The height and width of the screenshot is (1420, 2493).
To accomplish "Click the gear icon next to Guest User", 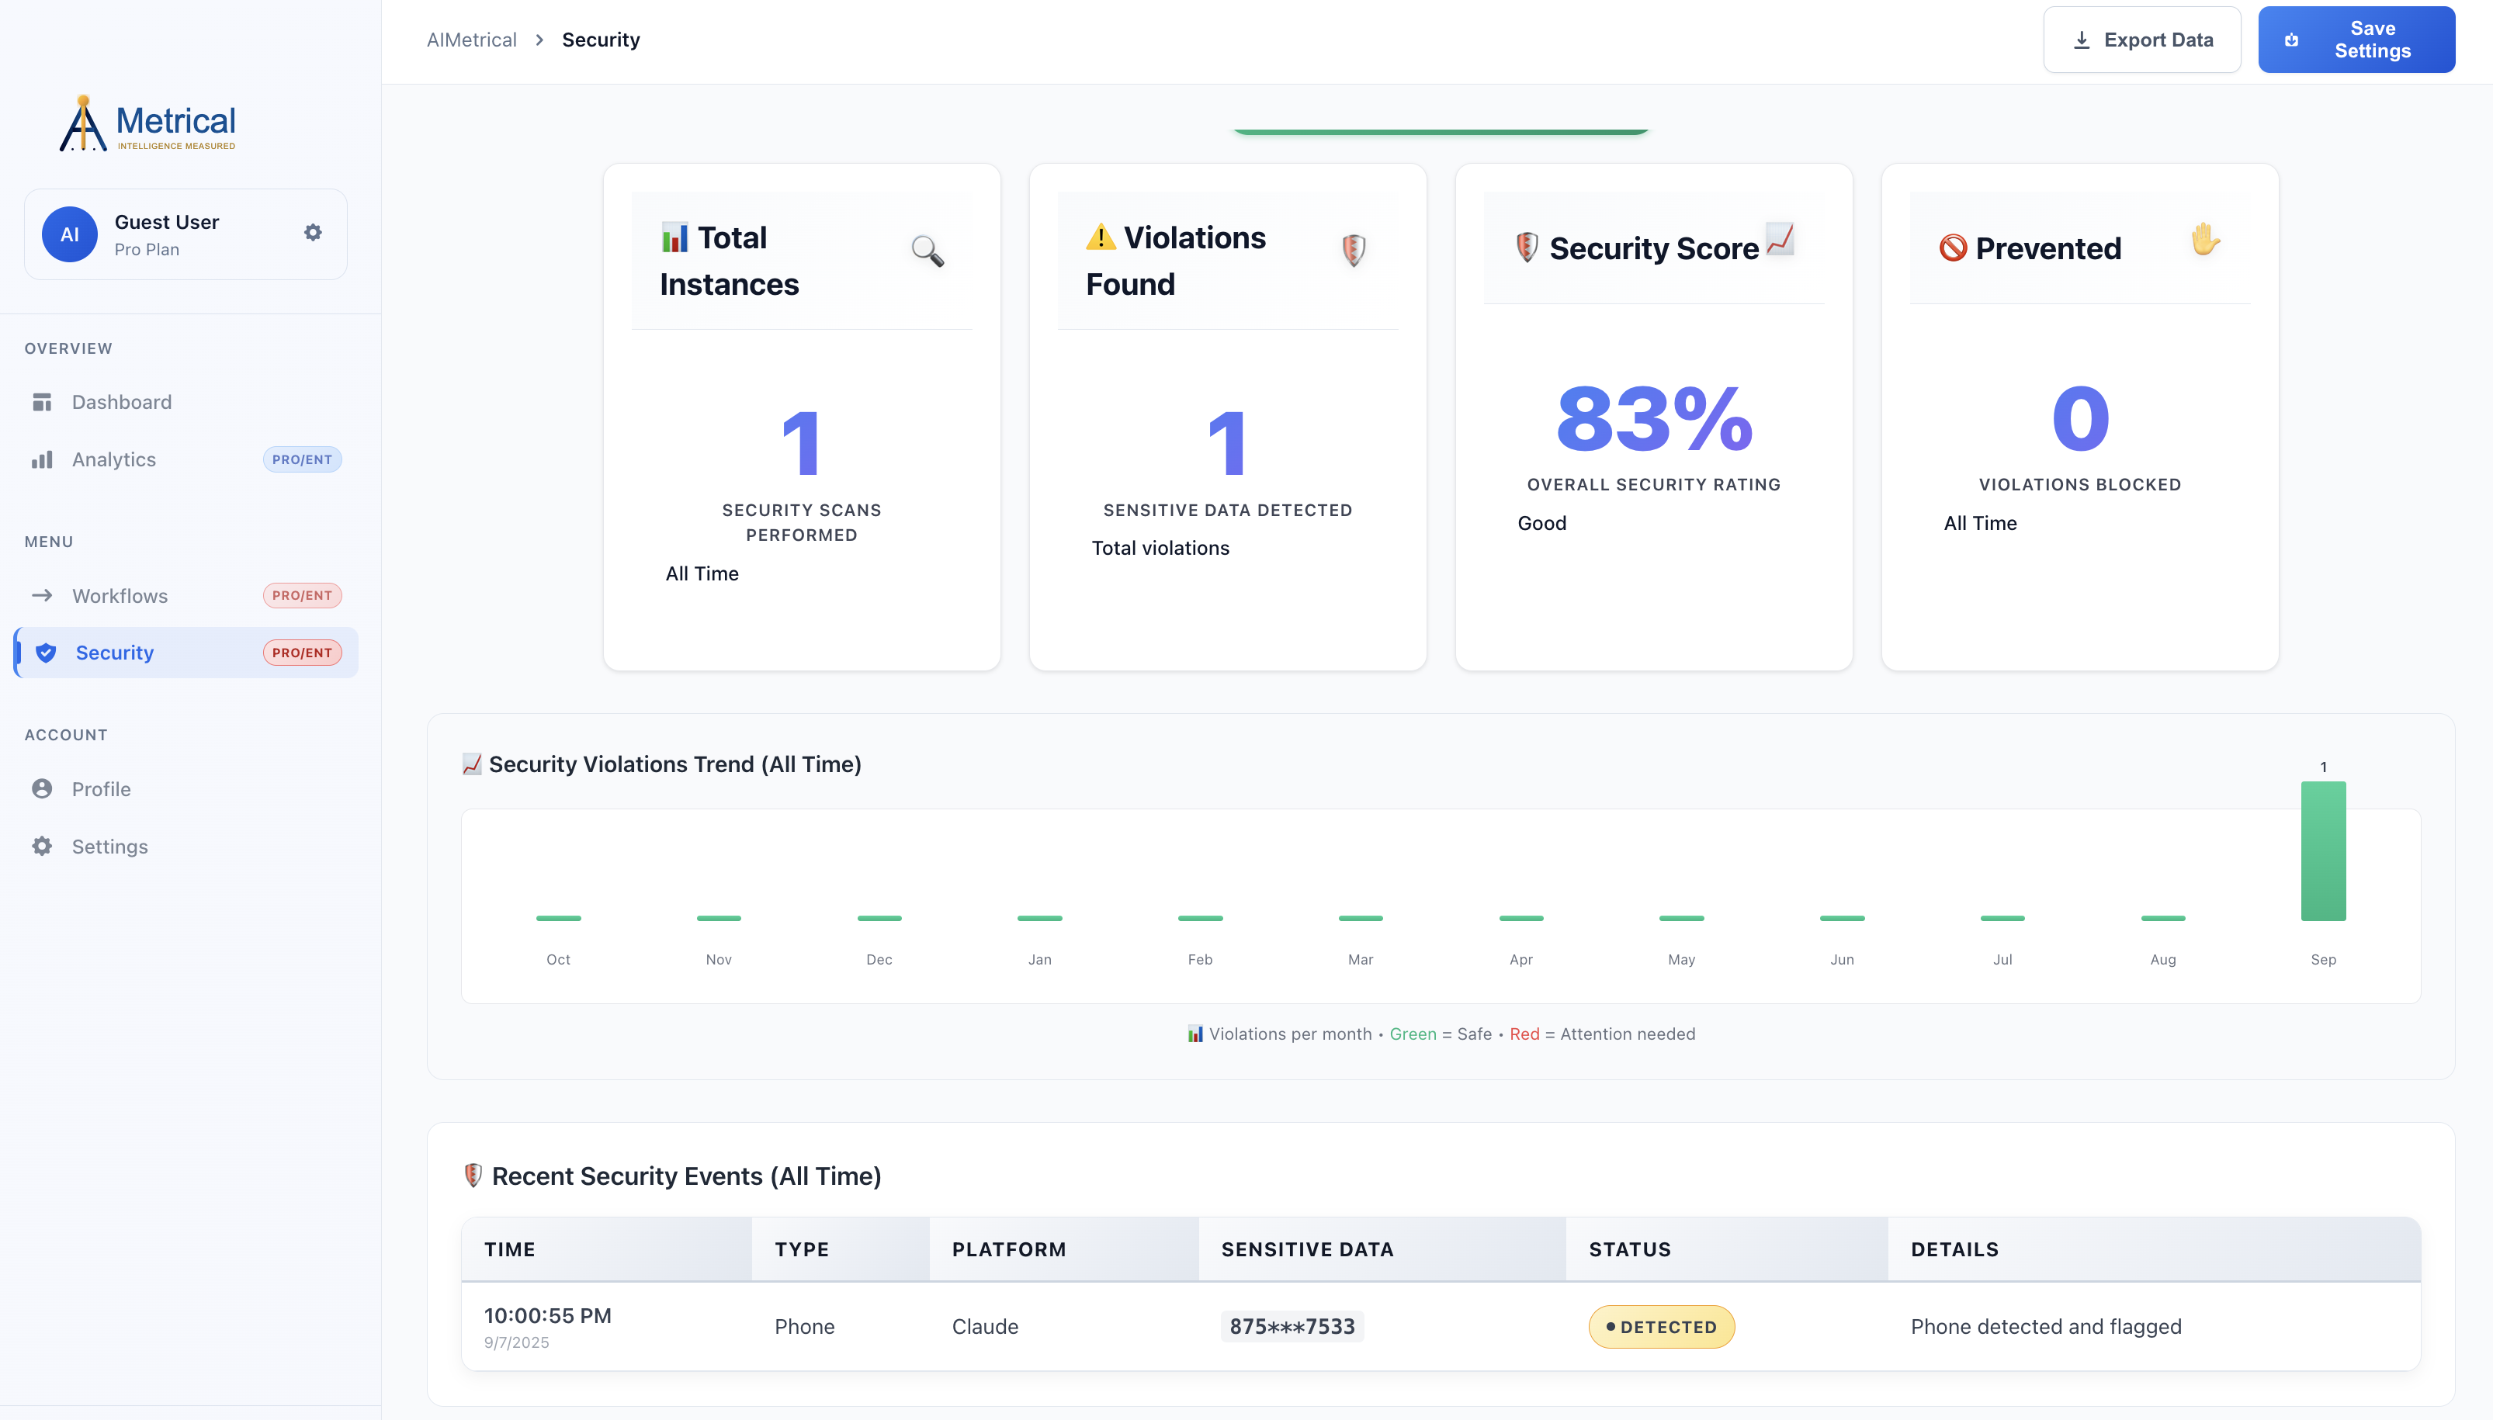I will click(313, 232).
